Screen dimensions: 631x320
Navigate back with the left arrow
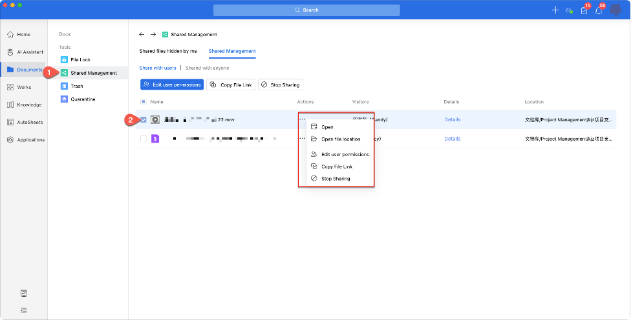tap(142, 34)
